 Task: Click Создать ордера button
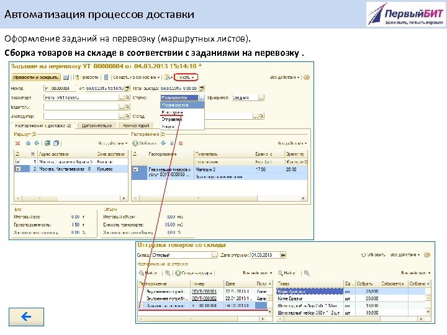194,273
